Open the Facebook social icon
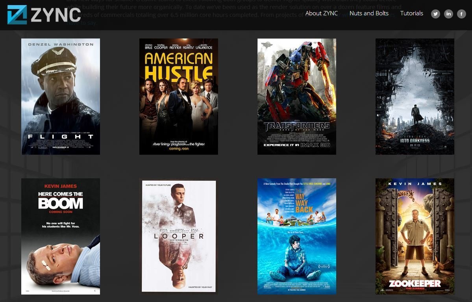The image size is (472, 302). [x=461, y=14]
